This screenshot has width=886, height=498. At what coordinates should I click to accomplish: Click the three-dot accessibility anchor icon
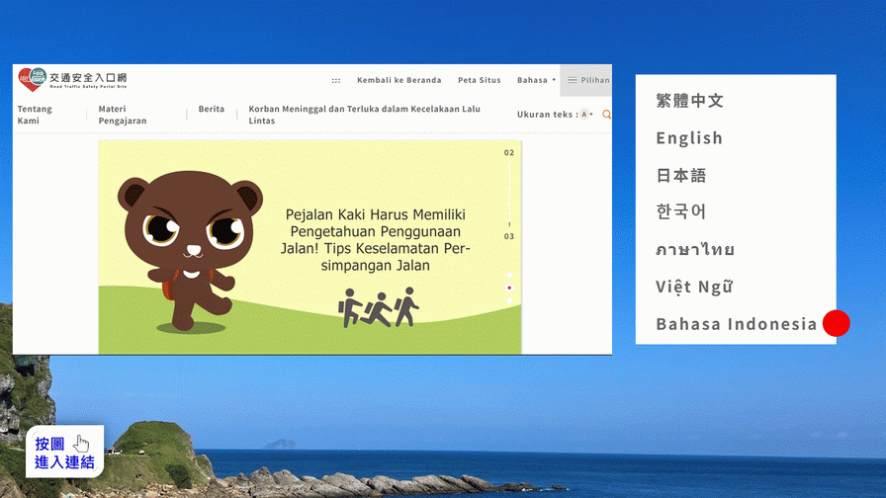click(336, 81)
